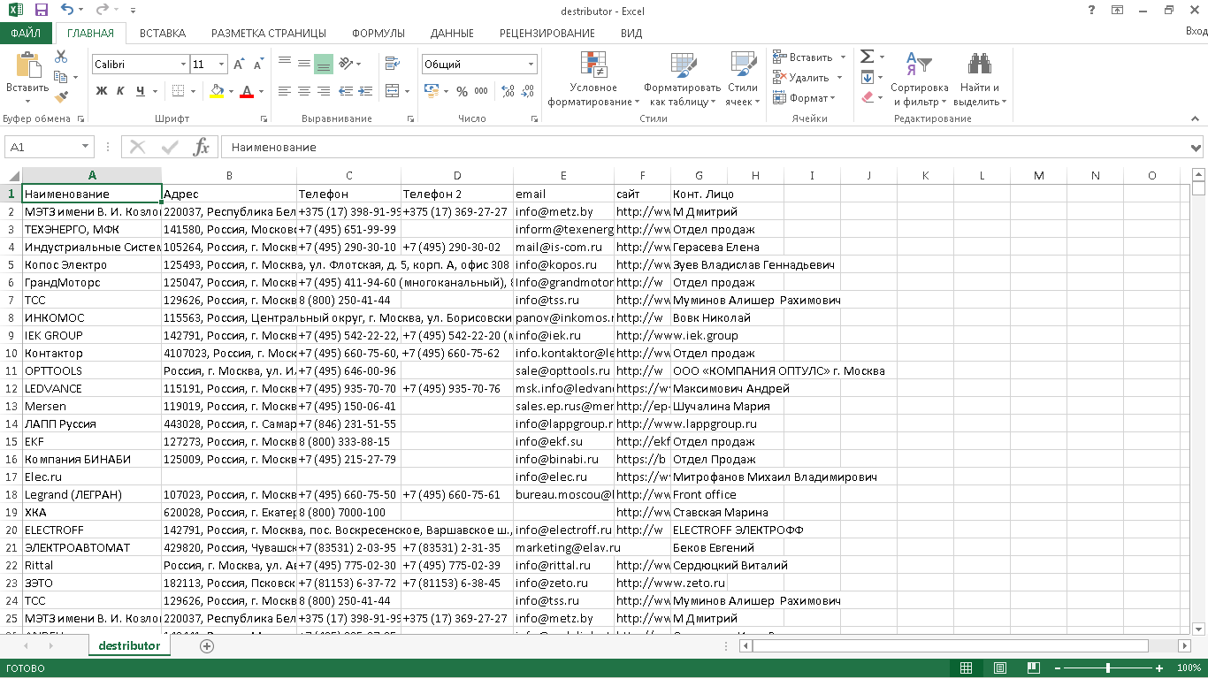
Task: Increase font size with the larger A
Action: (x=240, y=65)
